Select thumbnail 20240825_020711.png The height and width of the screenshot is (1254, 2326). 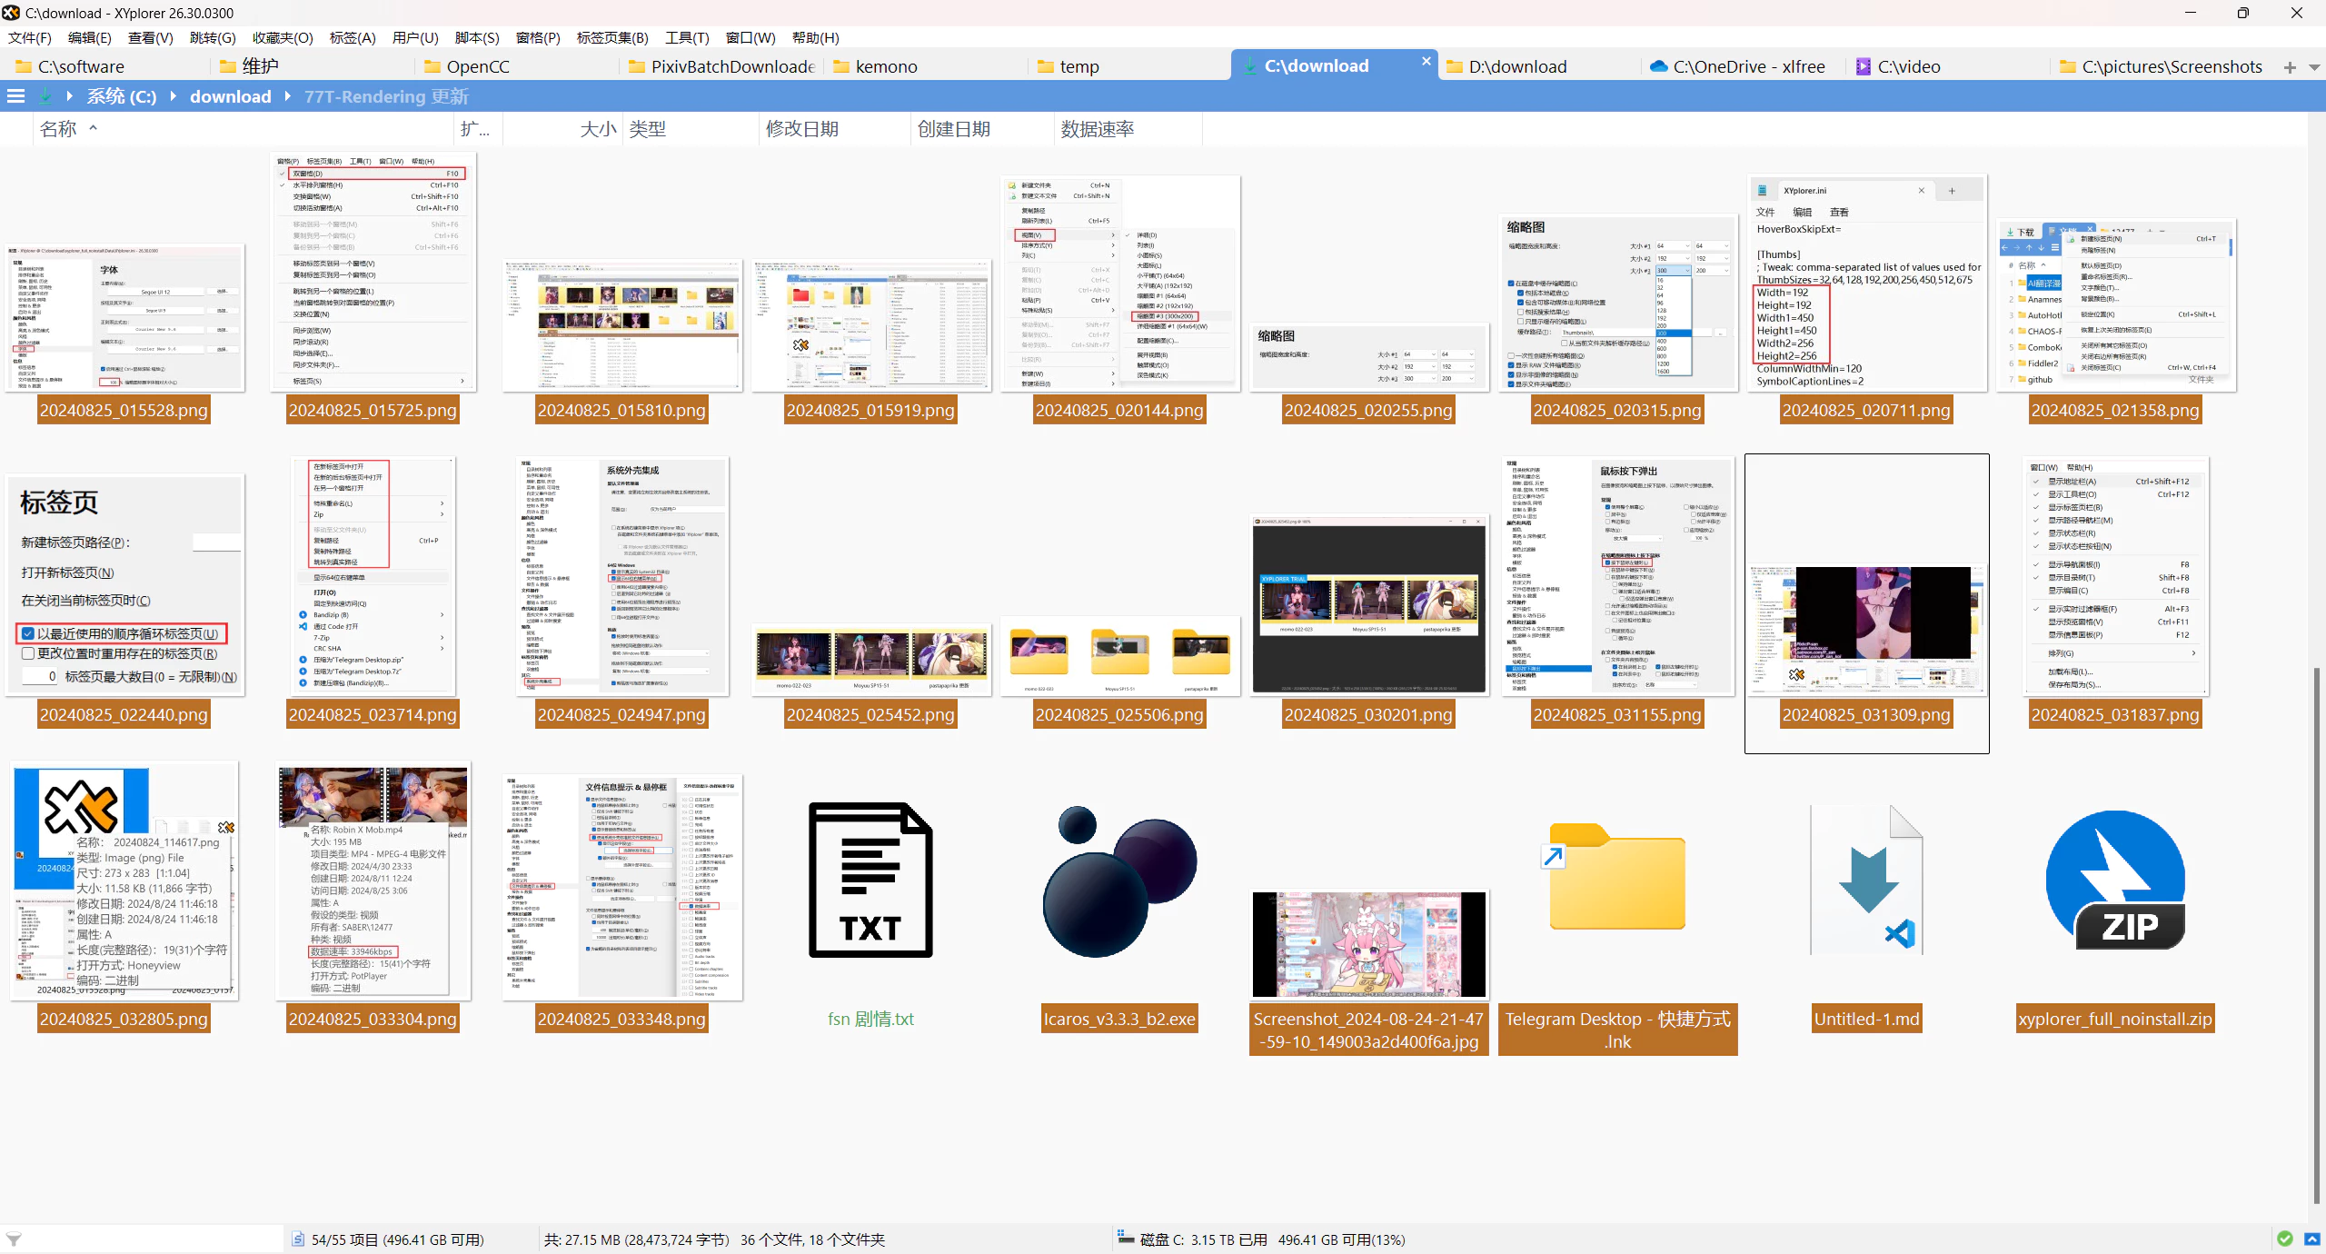pos(1866,284)
